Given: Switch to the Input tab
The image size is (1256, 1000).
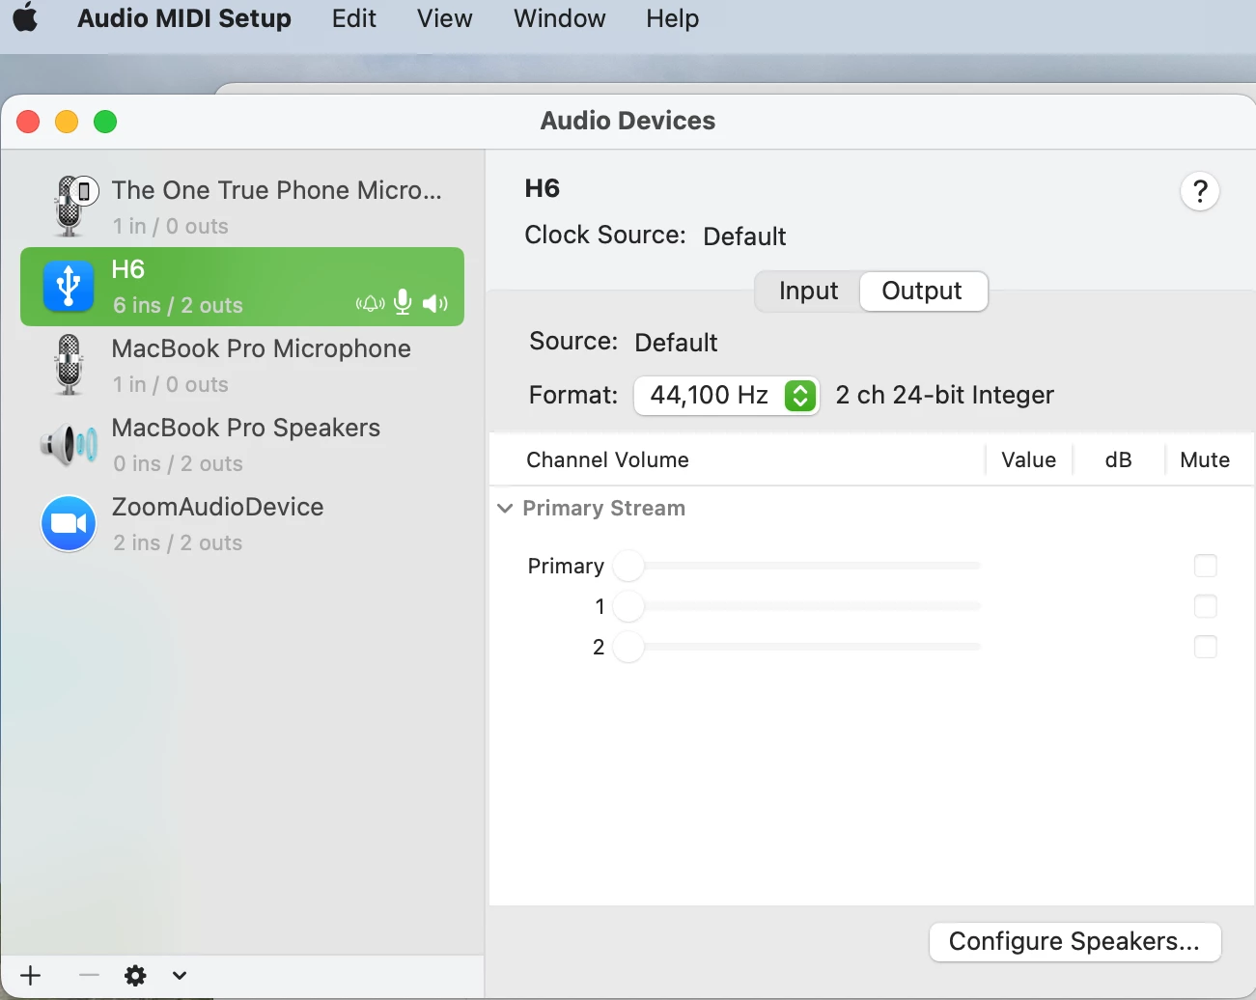Looking at the screenshot, I should pyautogui.click(x=808, y=291).
